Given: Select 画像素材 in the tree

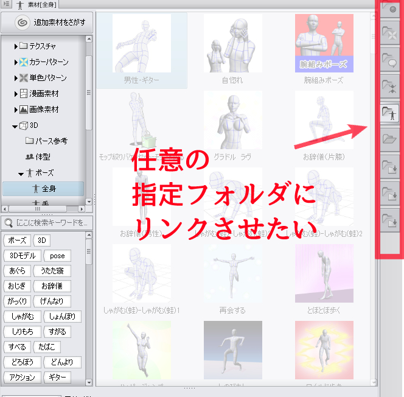Looking at the screenshot, I should tap(44, 110).
